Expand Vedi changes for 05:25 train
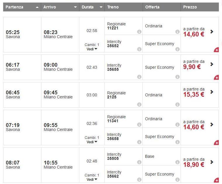222x184 pixels. click(x=92, y=49)
